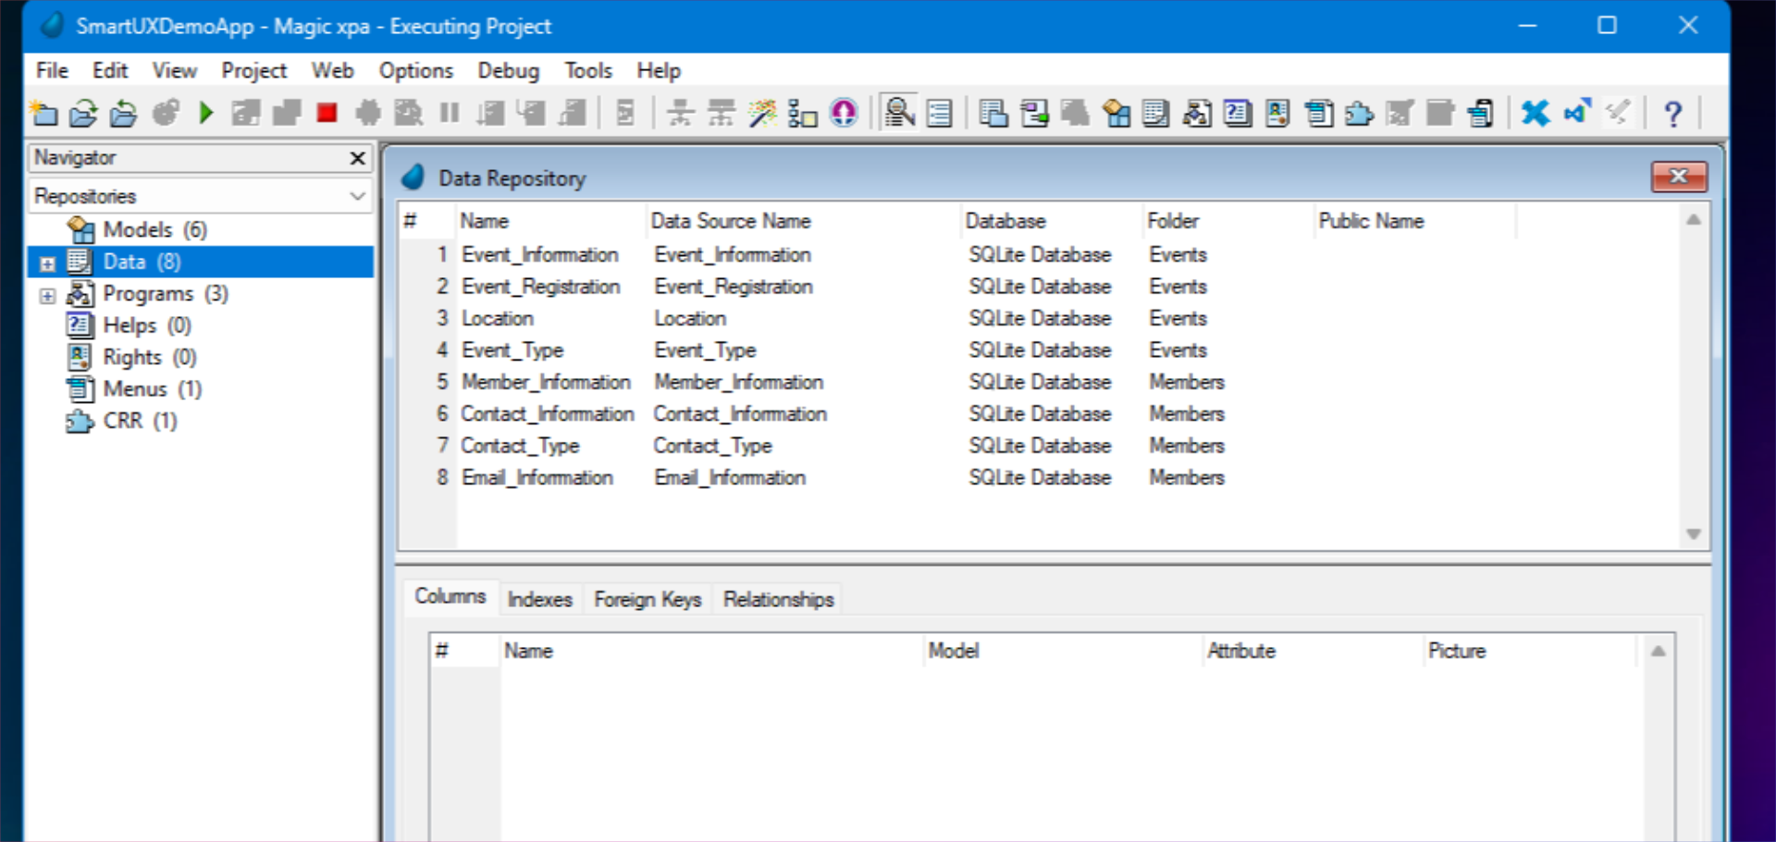Screen dimensions: 1776x842
Task: Open Visual Studio integration from the toolbar
Action: click(1577, 112)
